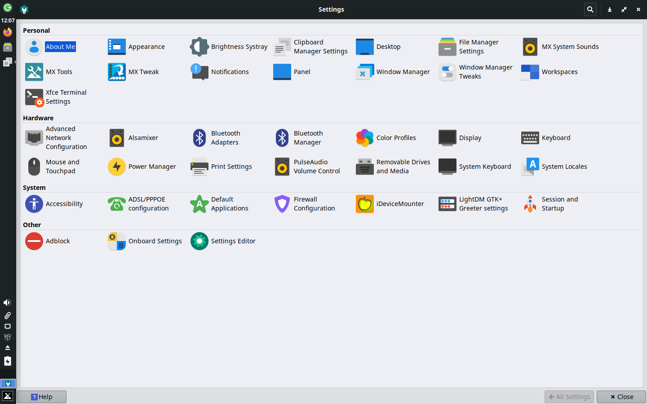
Task: Click the volume icon in the side panel
Action: tap(7, 303)
